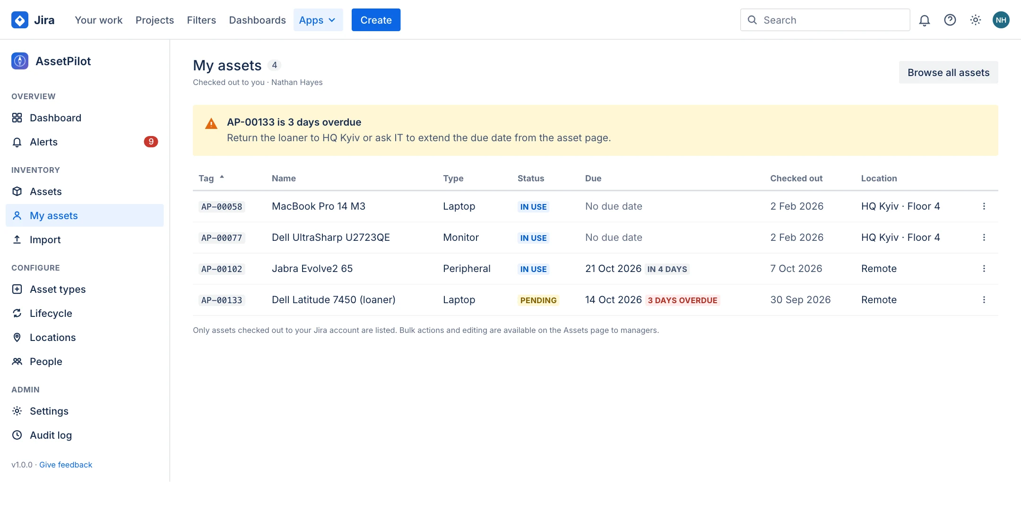1021x510 pixels.
Task: Open actions menu for MacBook Pro 14 M3
Action: [x=984, y=206]
